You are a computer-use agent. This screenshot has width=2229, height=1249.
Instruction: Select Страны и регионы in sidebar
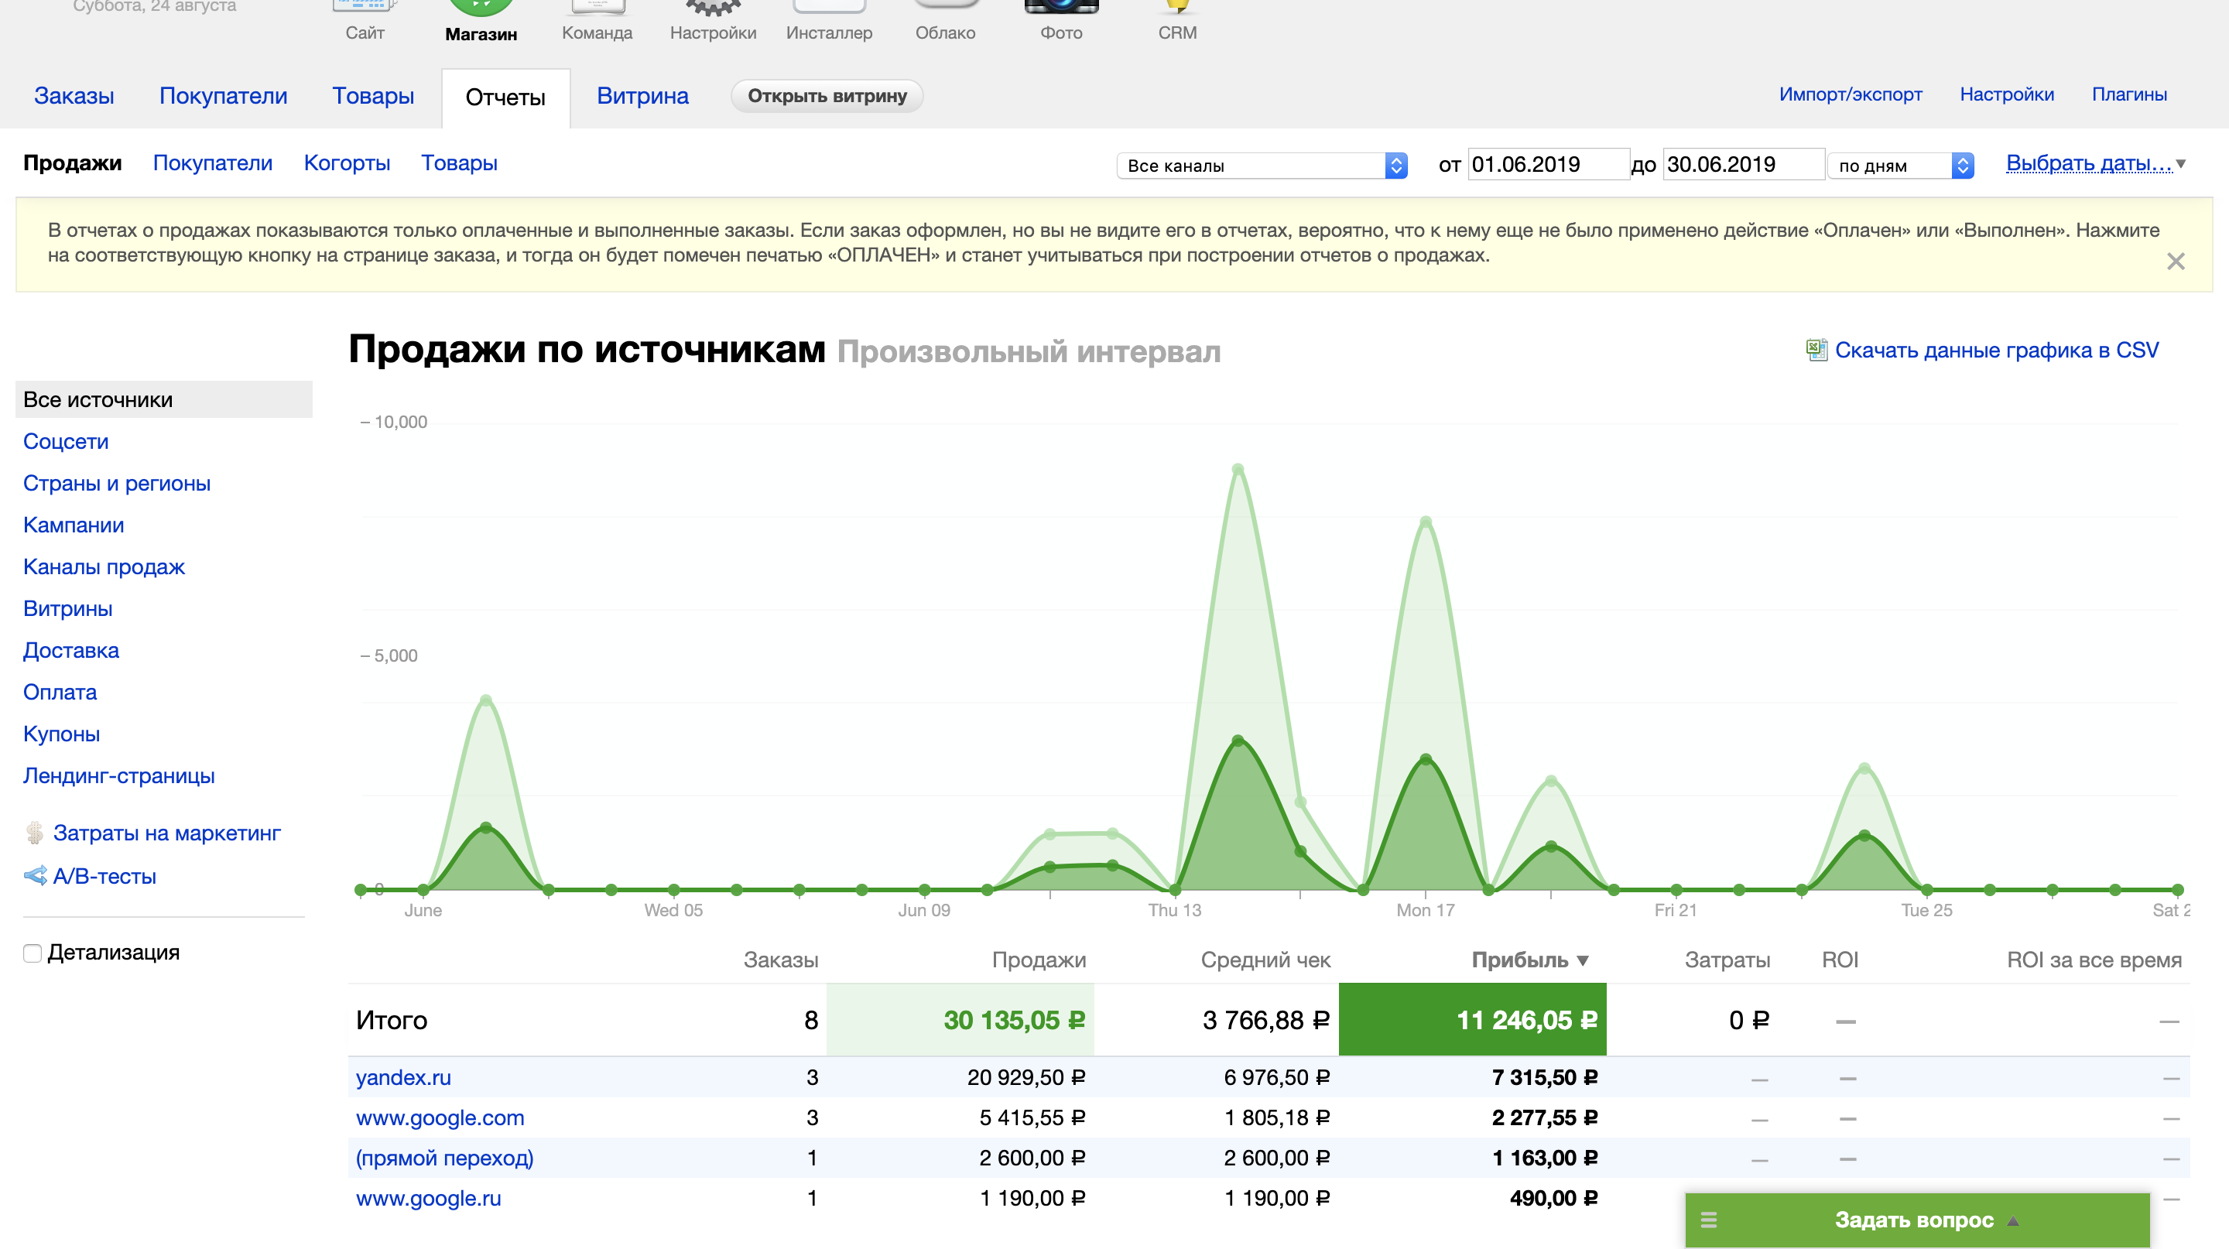pos(117,484)
